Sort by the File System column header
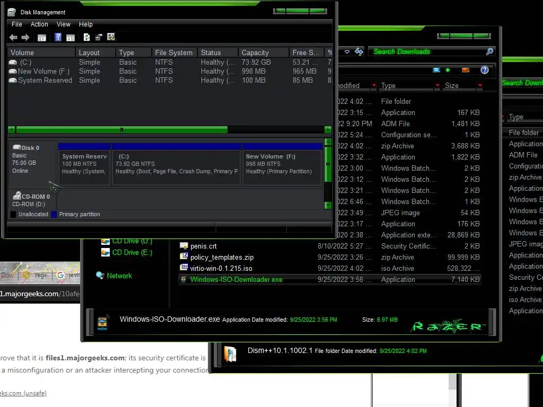The height and width of the screenshot is (407, 543). [x=174, y=52]
